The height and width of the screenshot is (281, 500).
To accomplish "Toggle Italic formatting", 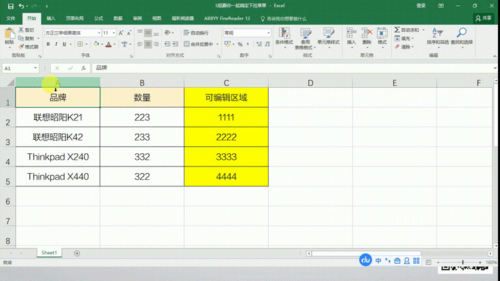I will click(56, 45).
